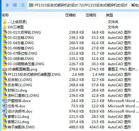Select file name 03-06板锤.DWG

21,48
